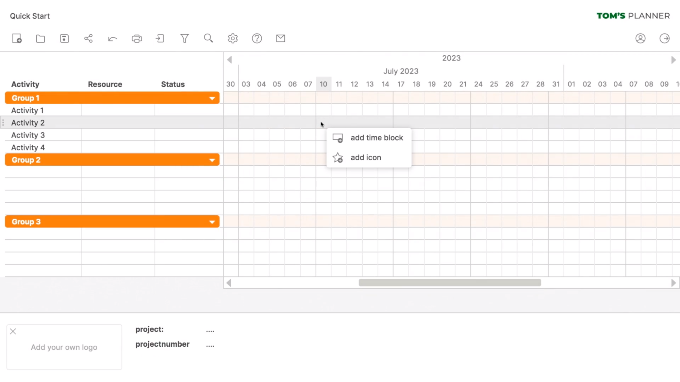The height and width of the screenshot is (382, 680).
Task: Click the filter icon
Action: [184, 38]
